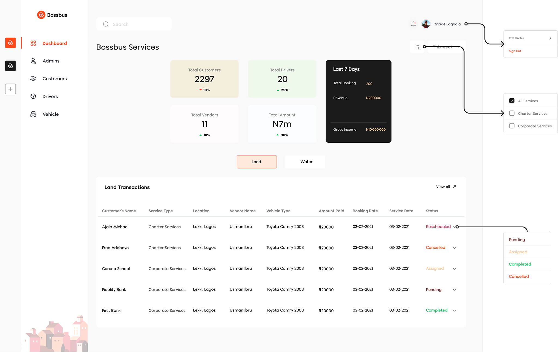Image resolution: width=558 pixels, height=352 pixels.
Task: Expand status dropdown for Fred Adebayo
Action: click(x=454, y=248)
